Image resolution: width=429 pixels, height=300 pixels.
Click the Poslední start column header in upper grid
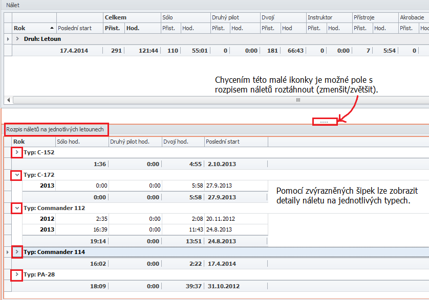click(78, 28)
